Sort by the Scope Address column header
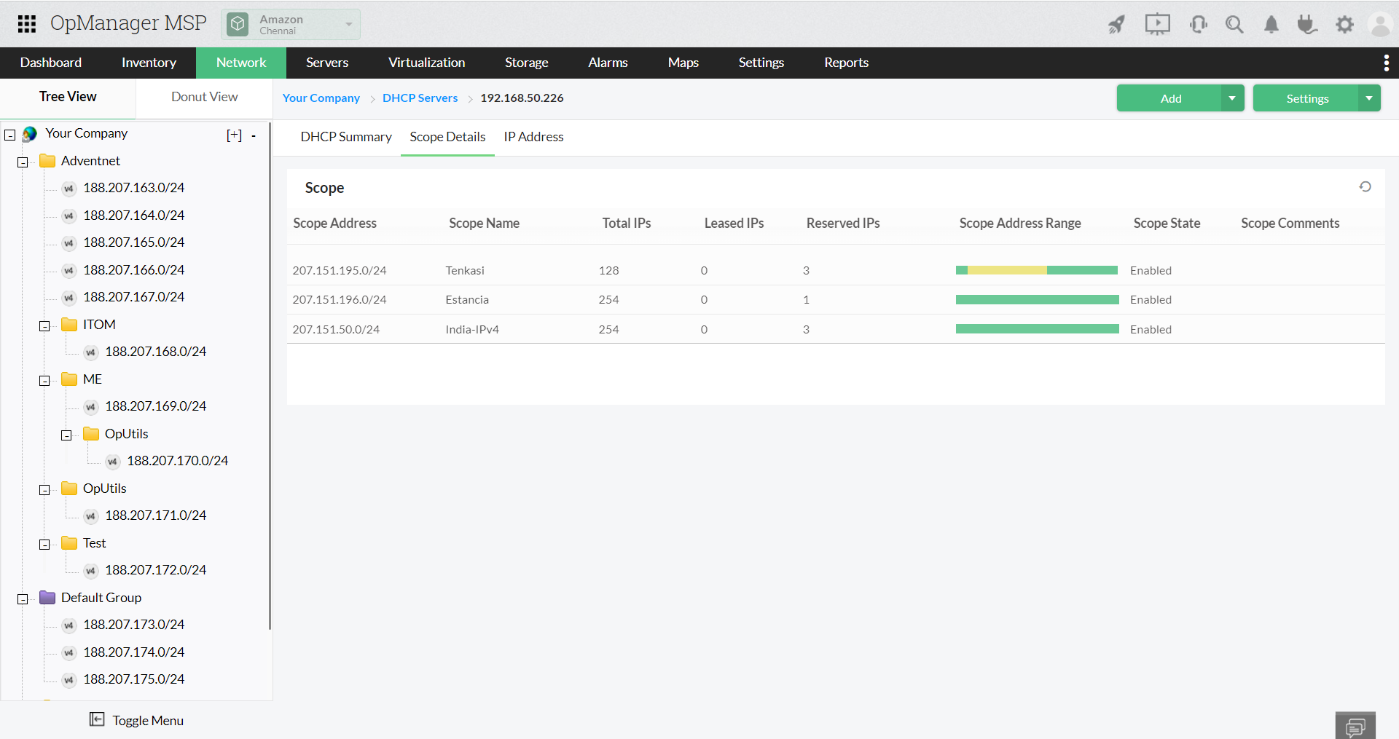1399x739 pixels. point(334,224)
